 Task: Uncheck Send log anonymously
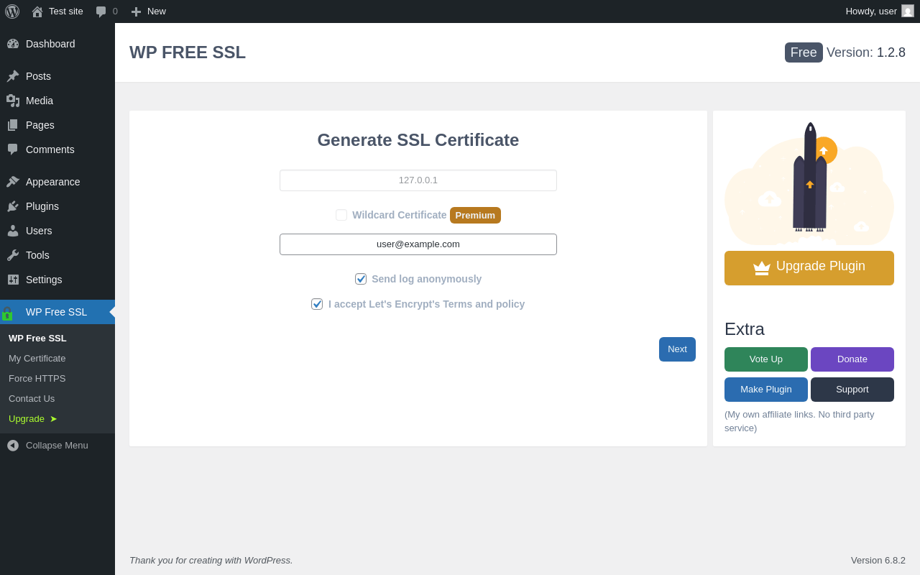click(361, 279)
